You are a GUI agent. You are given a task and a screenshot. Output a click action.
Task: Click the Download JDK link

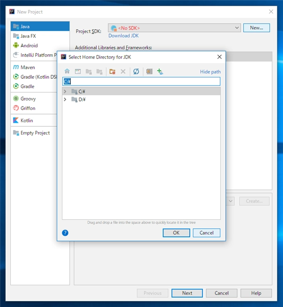pyautogui.click(x=124, y=36)
